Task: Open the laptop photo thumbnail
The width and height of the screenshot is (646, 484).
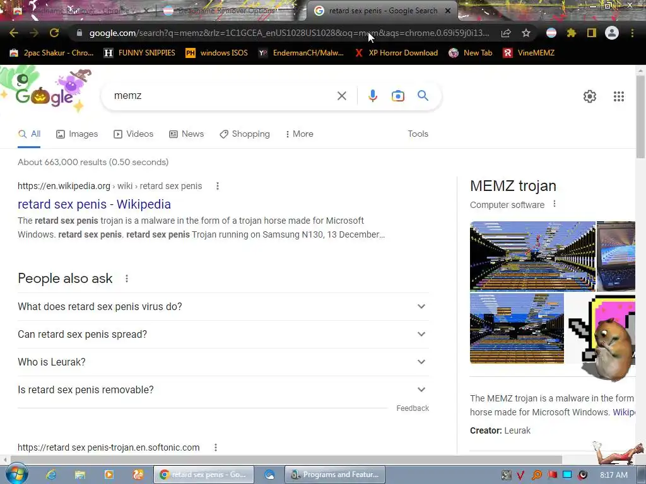Action: [616, 256]
